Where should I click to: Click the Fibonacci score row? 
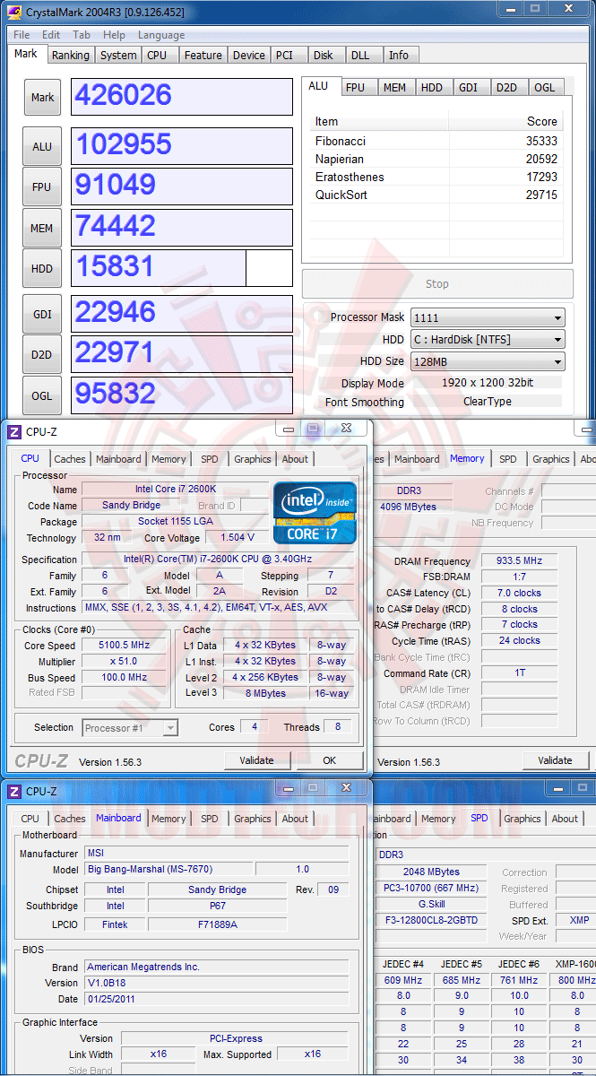pos(436,141)
